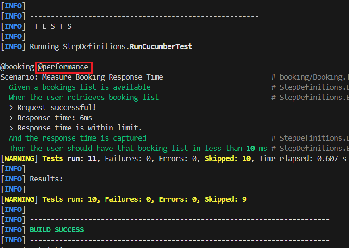Click the Given a bookings list is available step
Screen dimensions: 349x248
pyautogui.click(x=80, y=87)
